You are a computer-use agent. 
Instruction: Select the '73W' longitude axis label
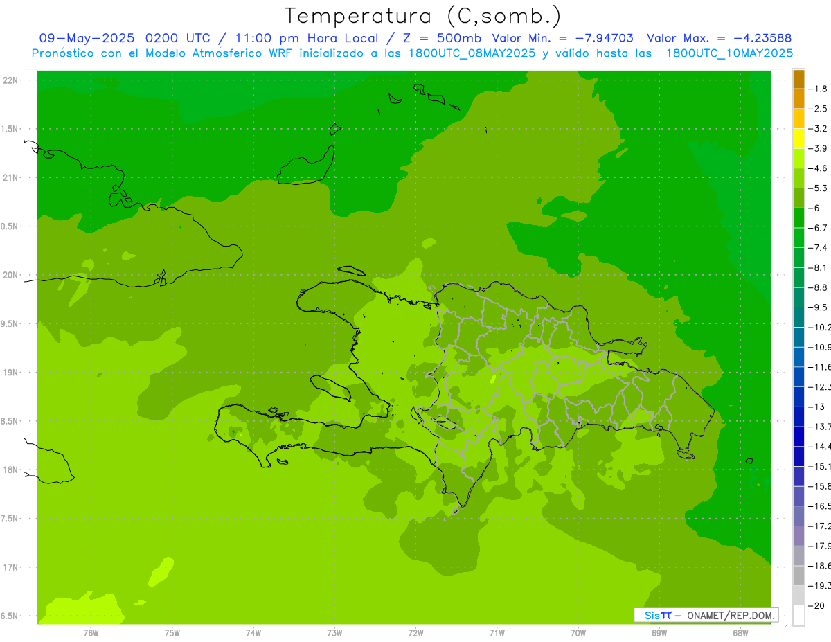pyautogui.click(x=334, y=633)
